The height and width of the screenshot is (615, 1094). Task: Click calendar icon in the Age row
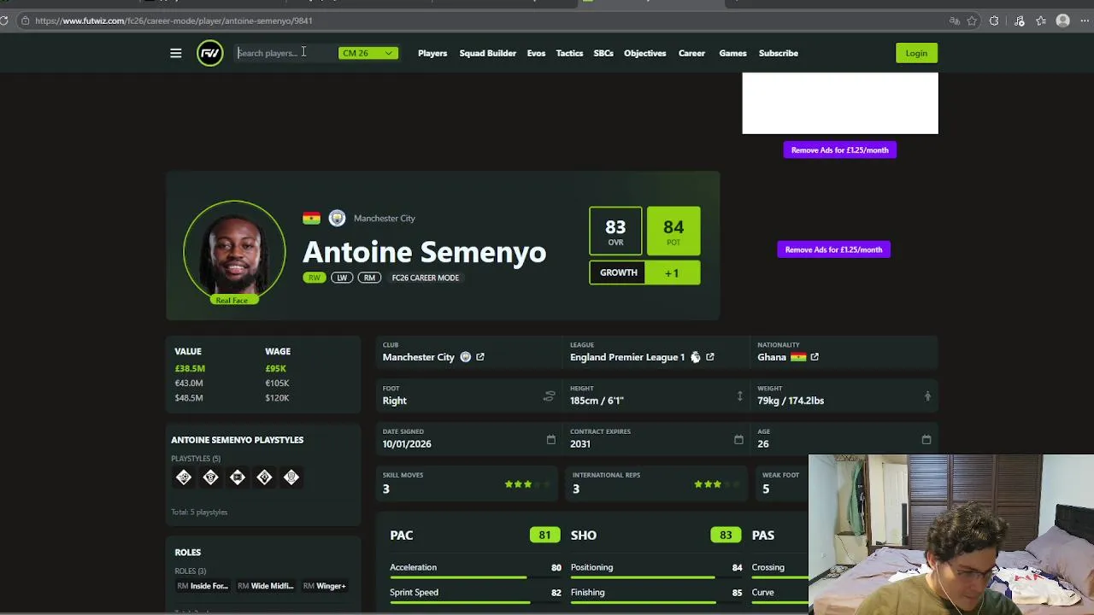[926, 439]
